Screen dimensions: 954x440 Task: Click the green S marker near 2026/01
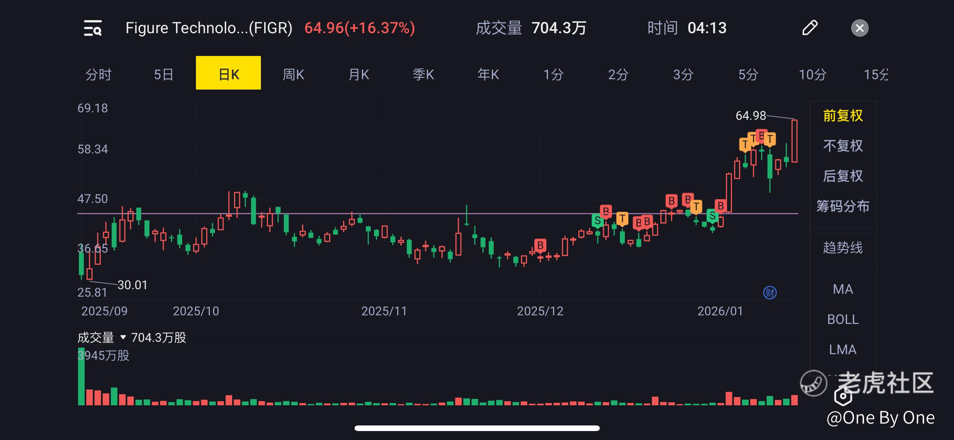pyautogui.click(x=713, y=216)
